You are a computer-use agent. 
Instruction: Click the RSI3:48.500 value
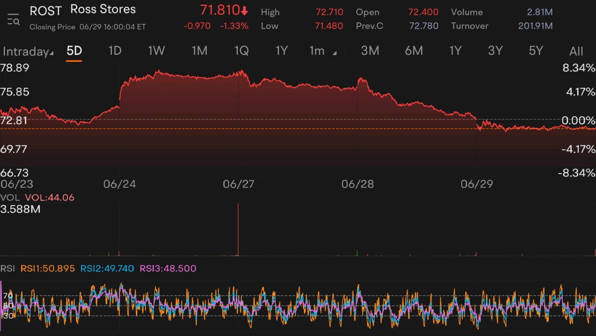click(x=168, y=269)
